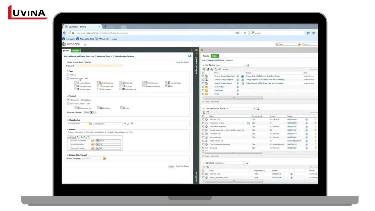Click the help icon in search panel
Image resolution: width=375 pixels, height=211 pixels.
tap(189, 56)
